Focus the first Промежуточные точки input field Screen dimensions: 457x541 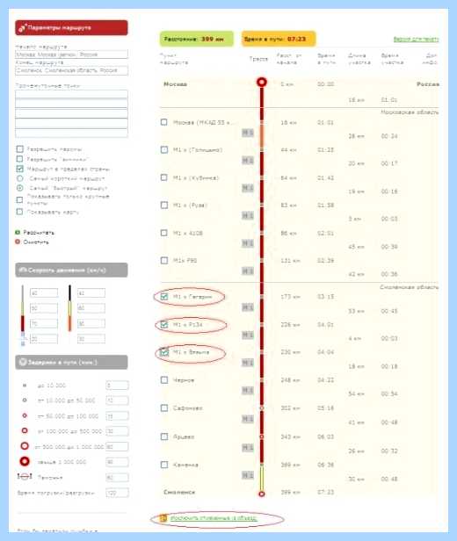point(71,95)
